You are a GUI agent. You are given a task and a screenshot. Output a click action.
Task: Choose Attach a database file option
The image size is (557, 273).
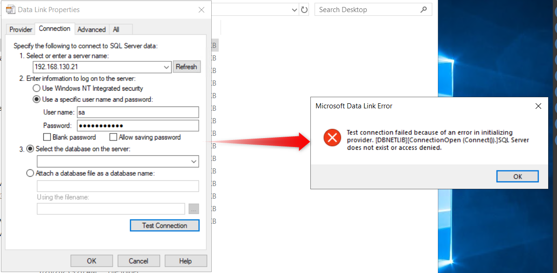pos(31,173)
